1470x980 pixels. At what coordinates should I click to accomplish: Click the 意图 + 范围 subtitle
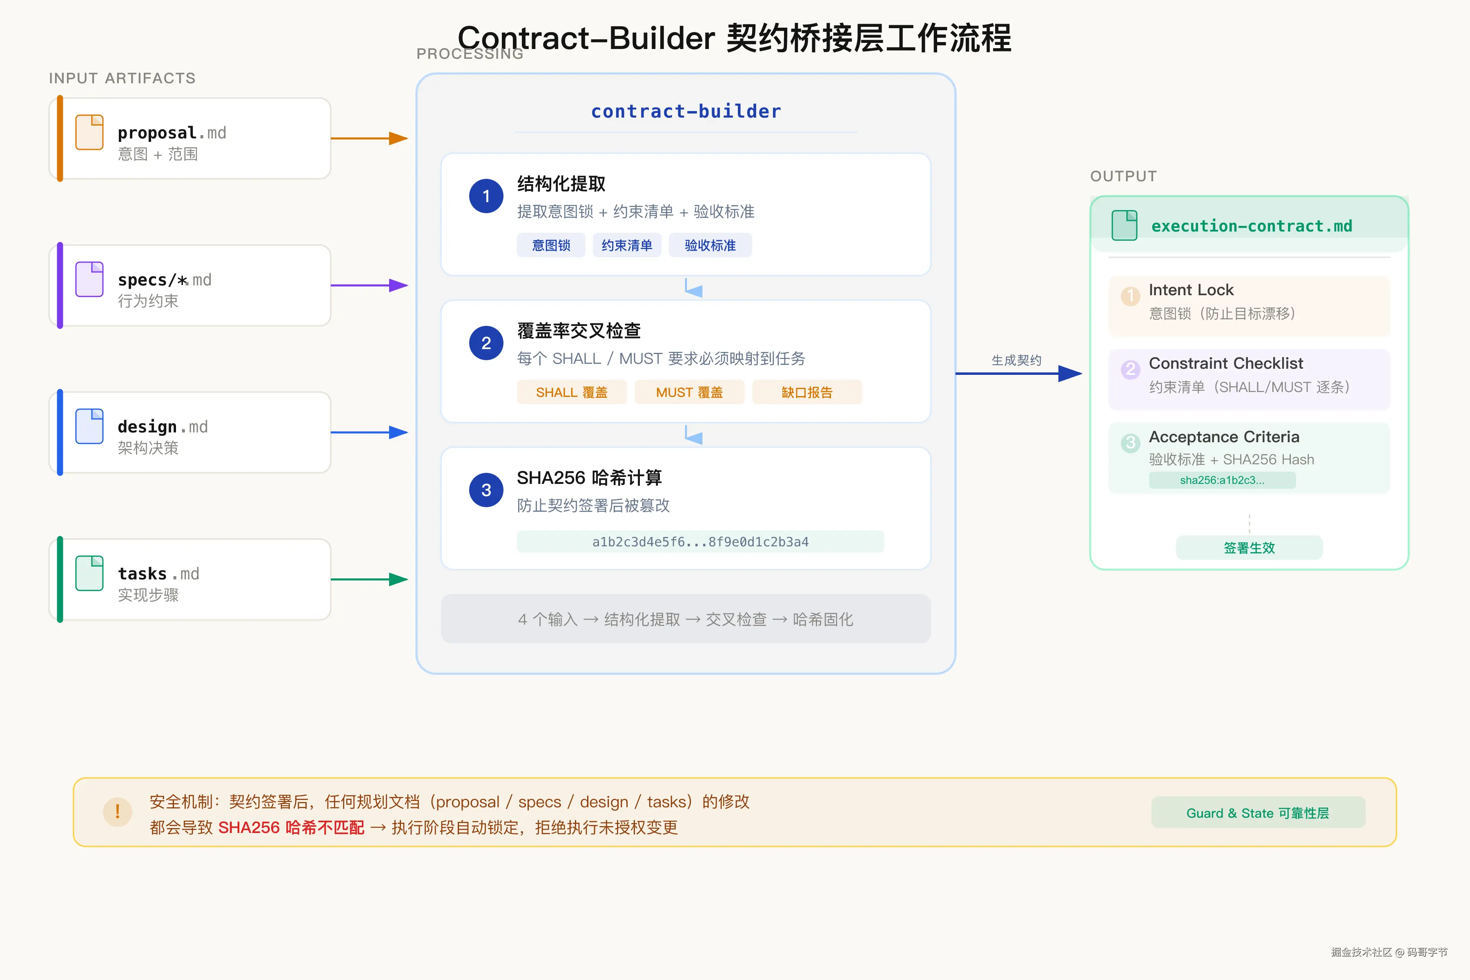pyautogui.click(x=158, y=154)
